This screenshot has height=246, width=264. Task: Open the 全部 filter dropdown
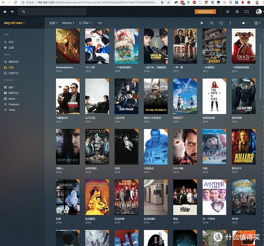(53, 23)
